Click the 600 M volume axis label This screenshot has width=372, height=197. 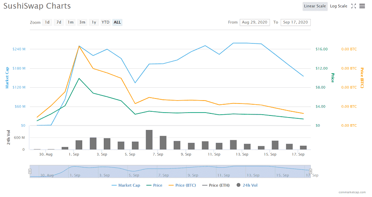[x=19, y=138]
